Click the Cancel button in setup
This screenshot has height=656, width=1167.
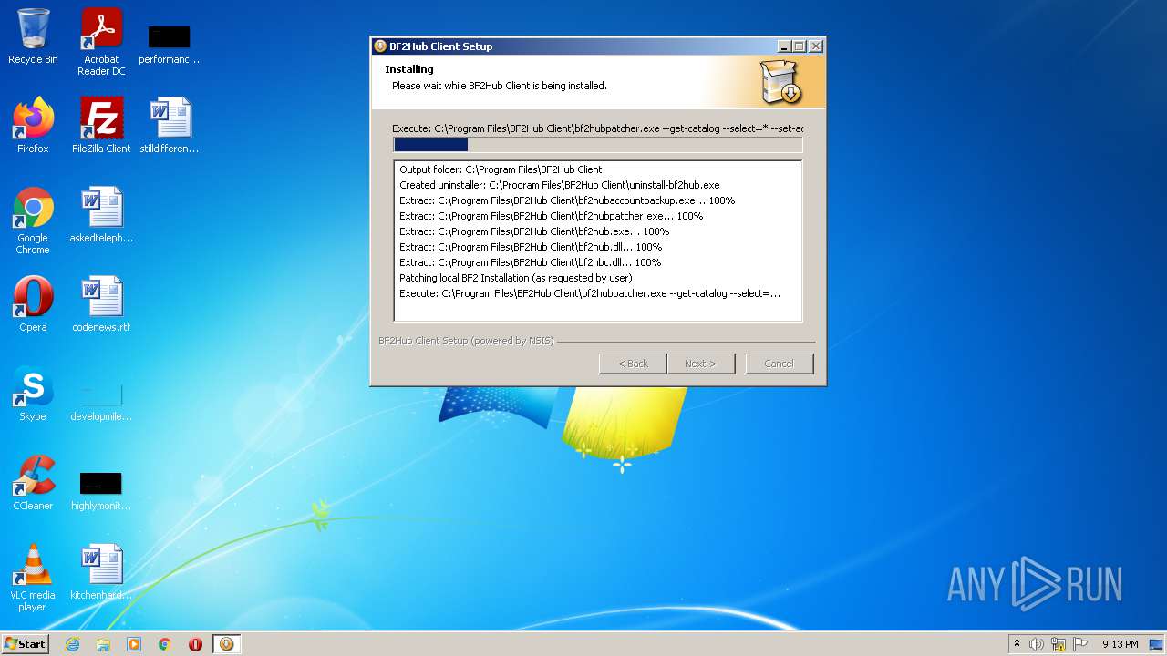780,364
